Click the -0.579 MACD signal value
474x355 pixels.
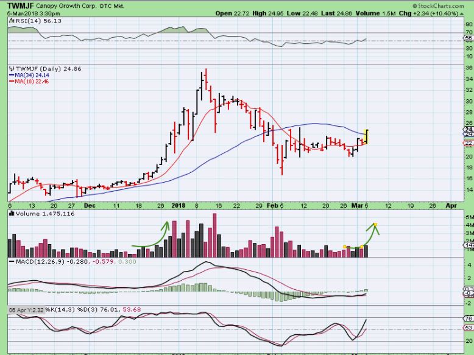(x=103, y=262)
